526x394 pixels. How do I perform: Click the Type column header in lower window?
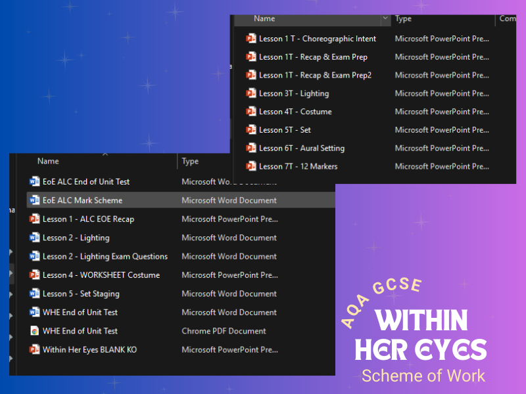(190, 162)
